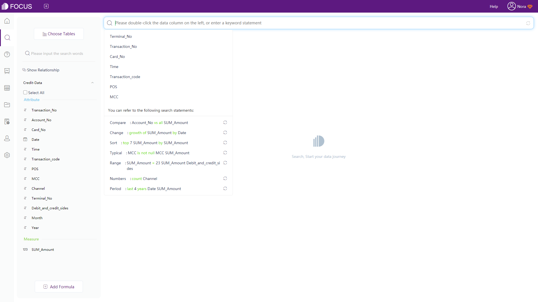Click the Add Formula button

(59, 287)
